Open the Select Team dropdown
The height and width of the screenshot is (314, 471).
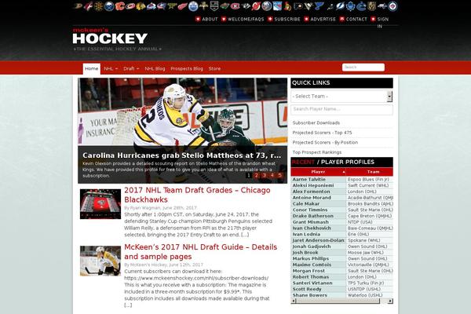coord(341,97)
